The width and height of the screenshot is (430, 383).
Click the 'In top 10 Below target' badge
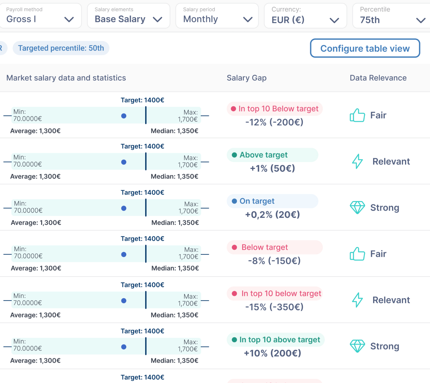point(275,109)
